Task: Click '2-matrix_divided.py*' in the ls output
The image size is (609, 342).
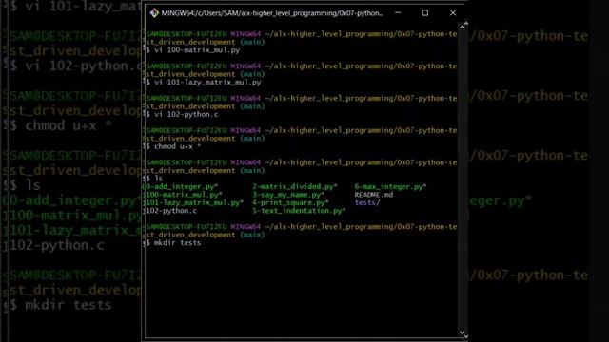Action: 295,187
